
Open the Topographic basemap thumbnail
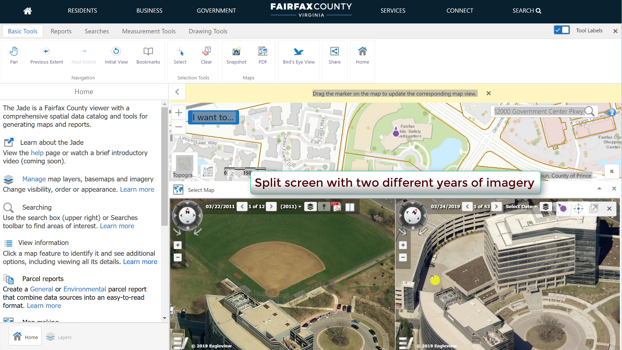[x=184, y=166]
